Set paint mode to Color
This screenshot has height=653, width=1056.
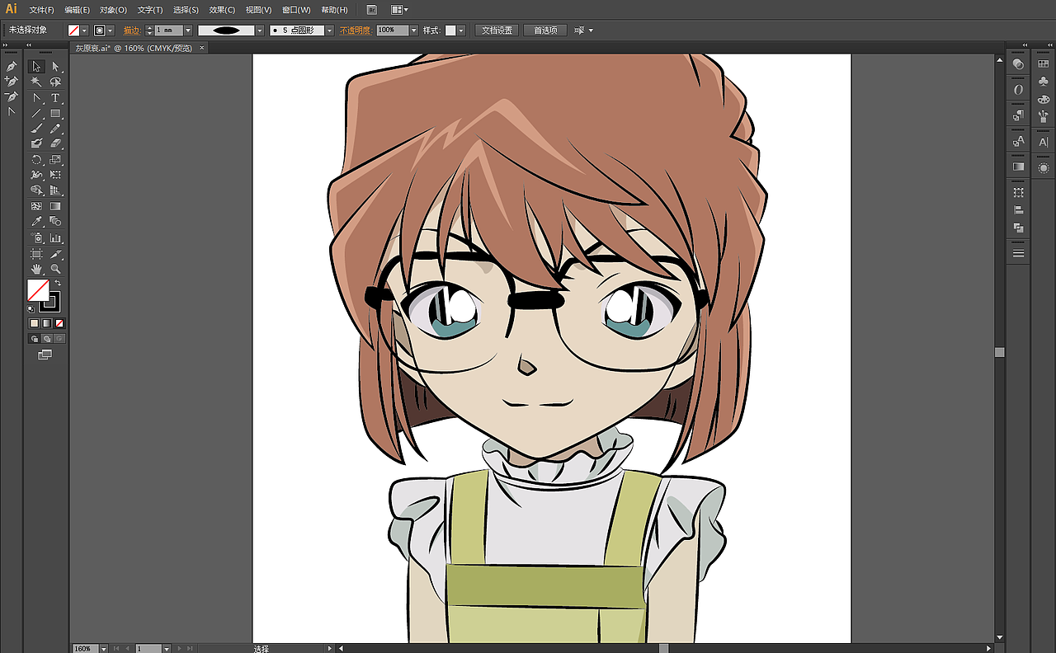tap(35, 323)
